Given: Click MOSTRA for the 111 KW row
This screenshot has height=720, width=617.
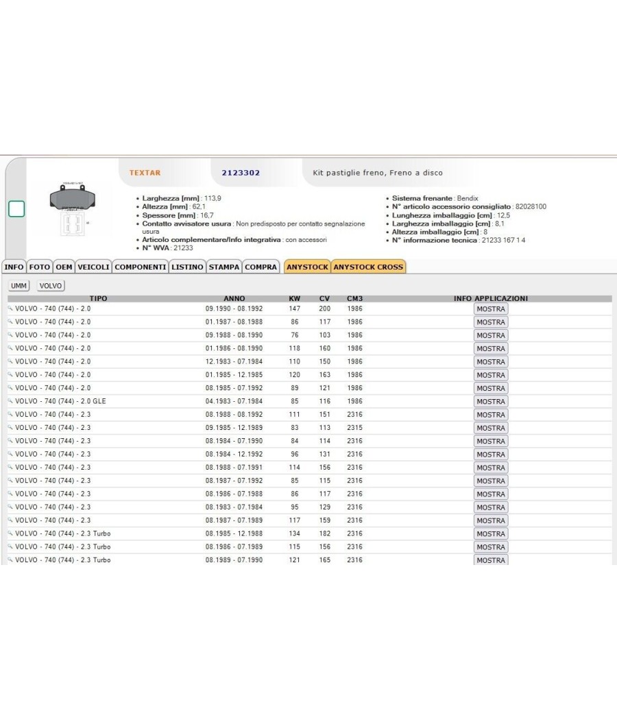Looking at the screenshot, I should [491, 415].
